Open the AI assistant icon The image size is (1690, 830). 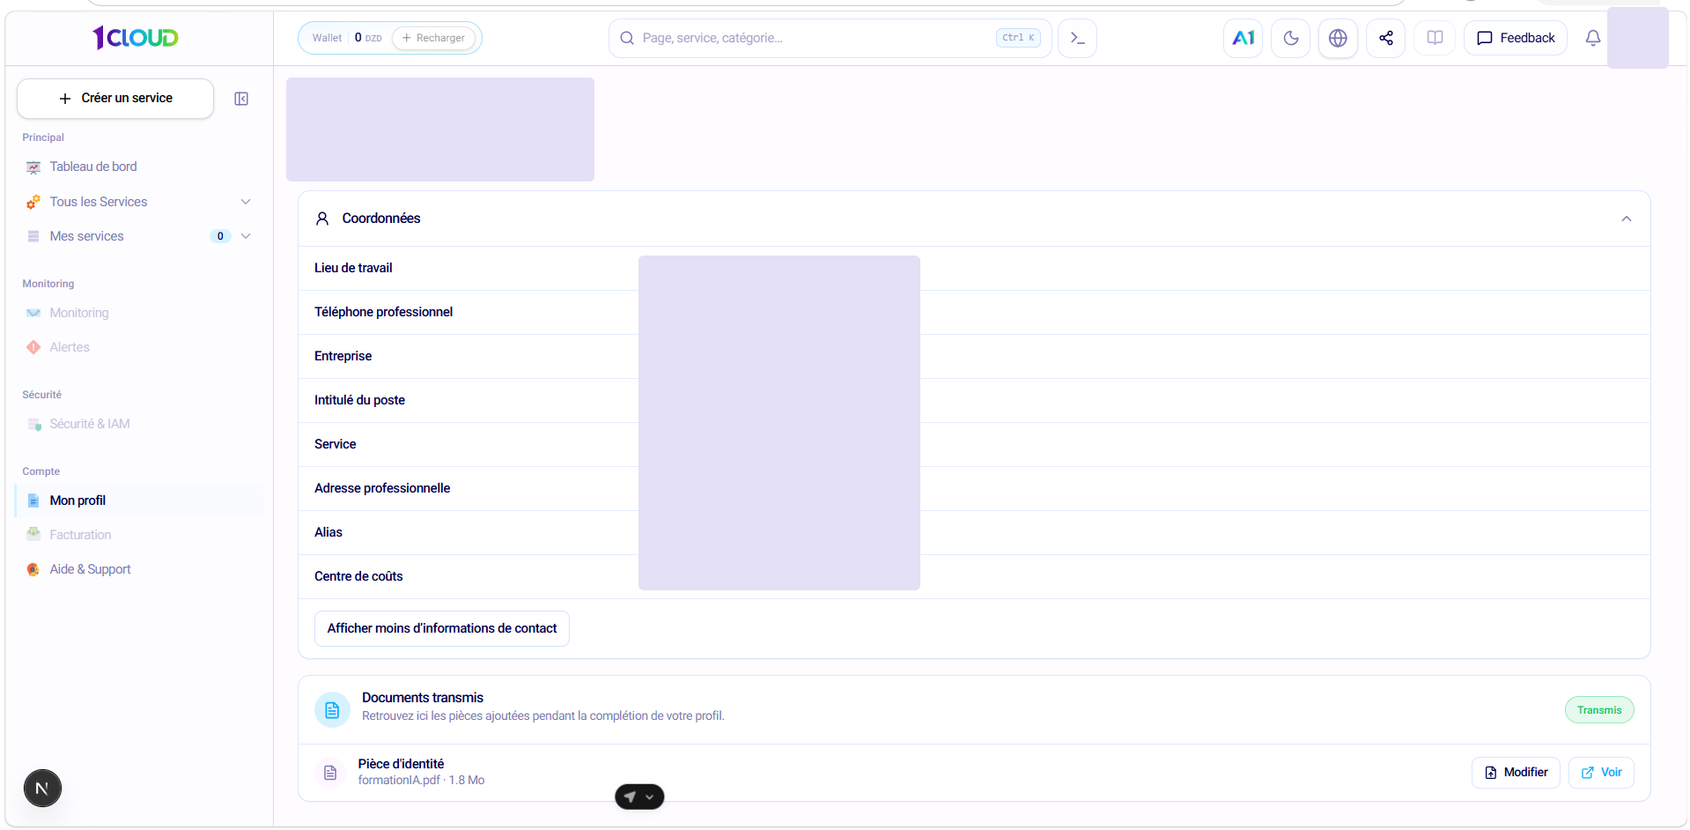pyautogui.click(x=1243, y=38)
